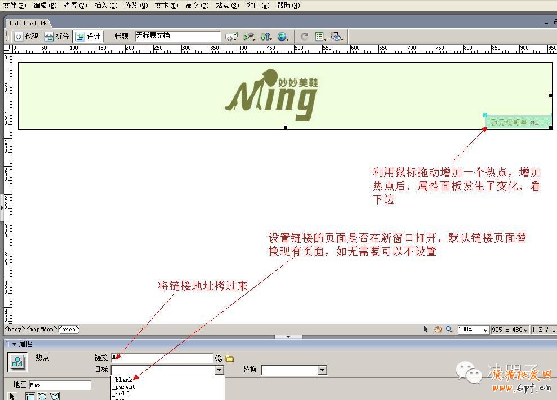Open the 编辑(E) menu
The height and width of the screenshot is (400, 557).
click(44, 5)
